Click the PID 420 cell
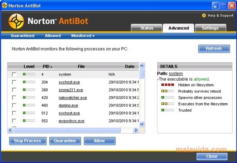The image size is (237, 163). tap(44, 97)
